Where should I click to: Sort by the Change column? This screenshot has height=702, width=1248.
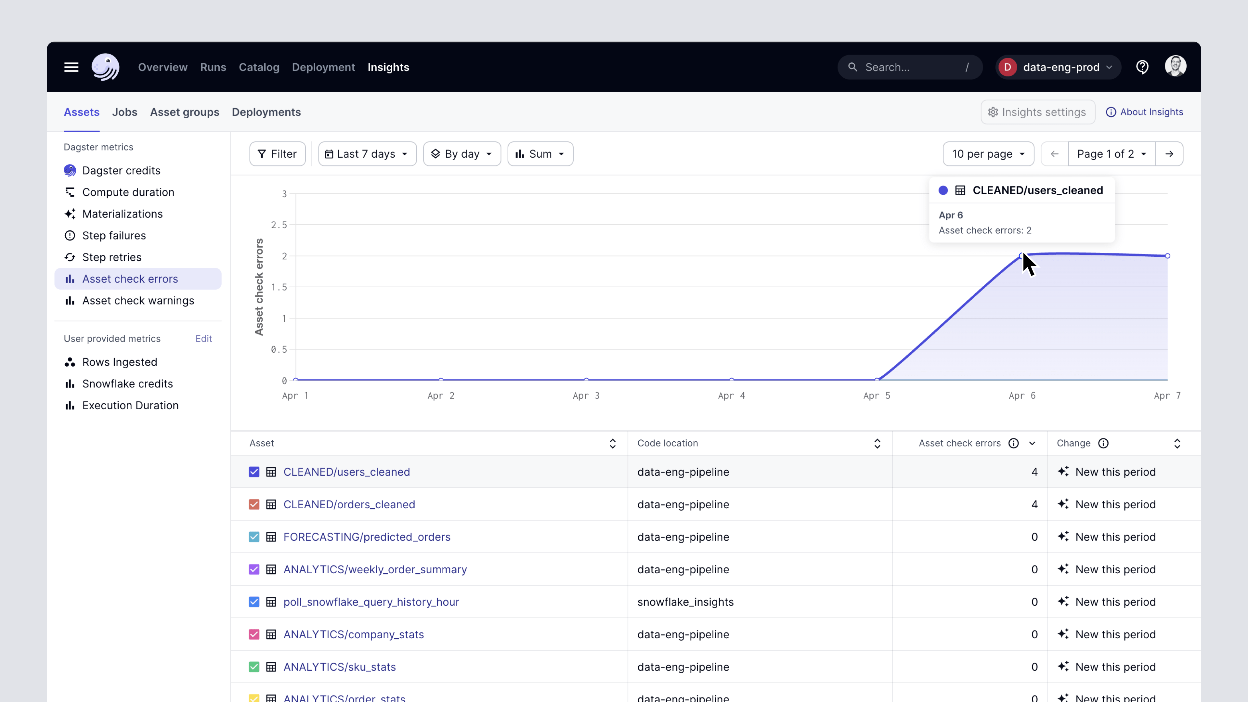(x=1177, y=443)
